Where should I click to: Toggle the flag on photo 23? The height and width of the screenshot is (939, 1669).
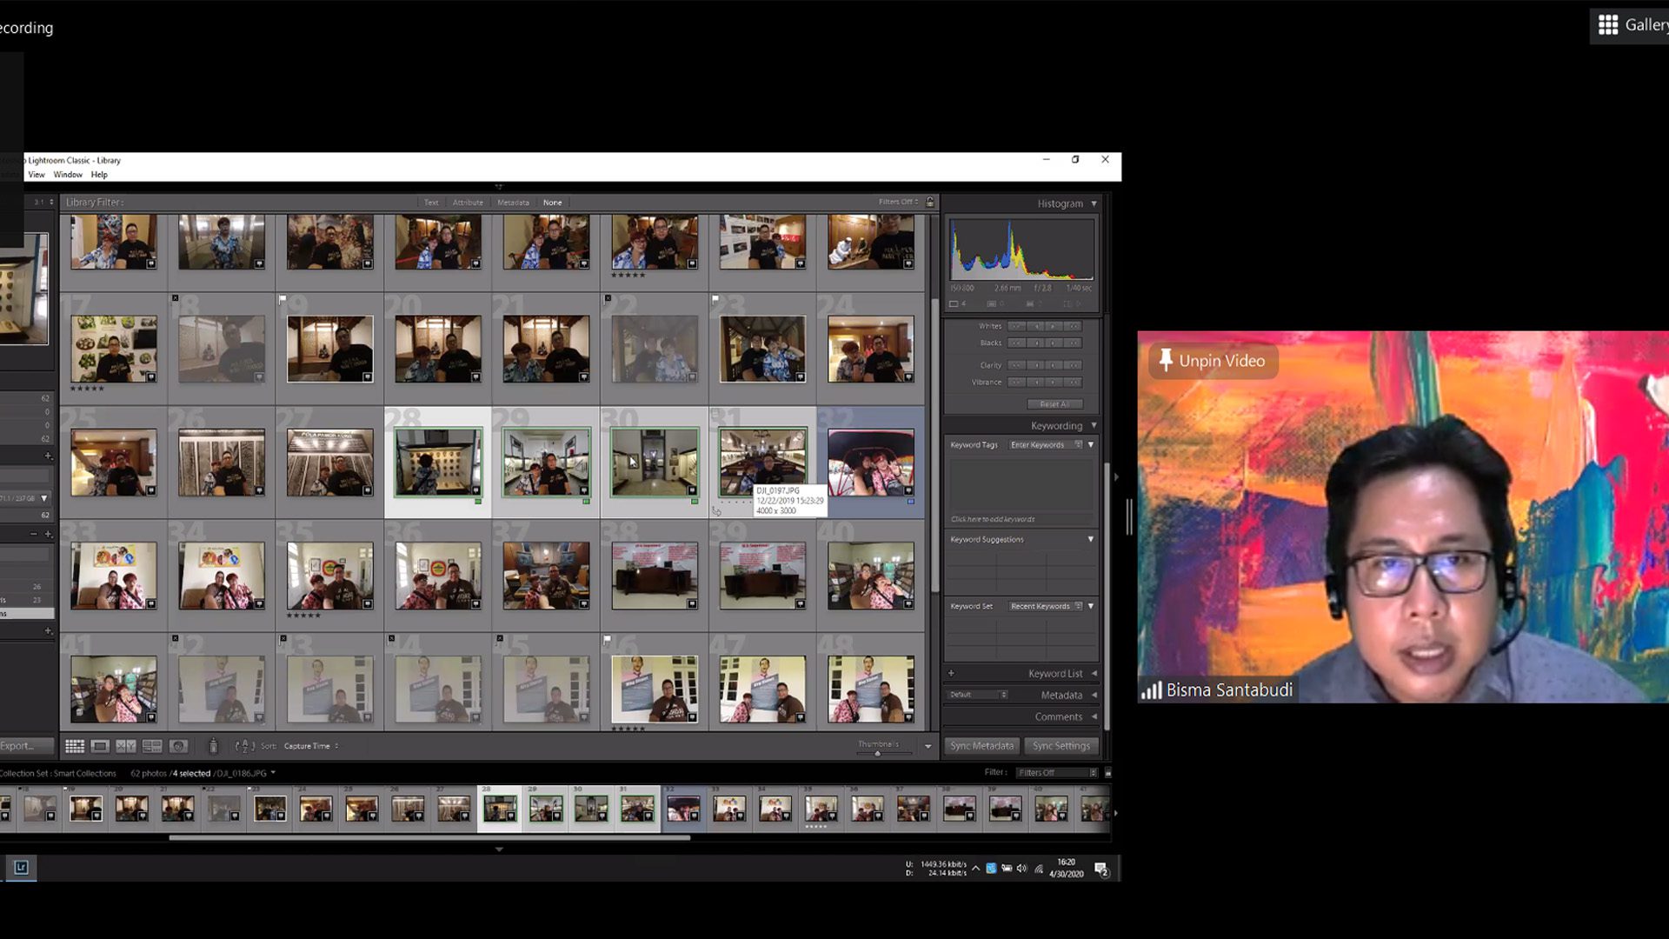(715, 299)
